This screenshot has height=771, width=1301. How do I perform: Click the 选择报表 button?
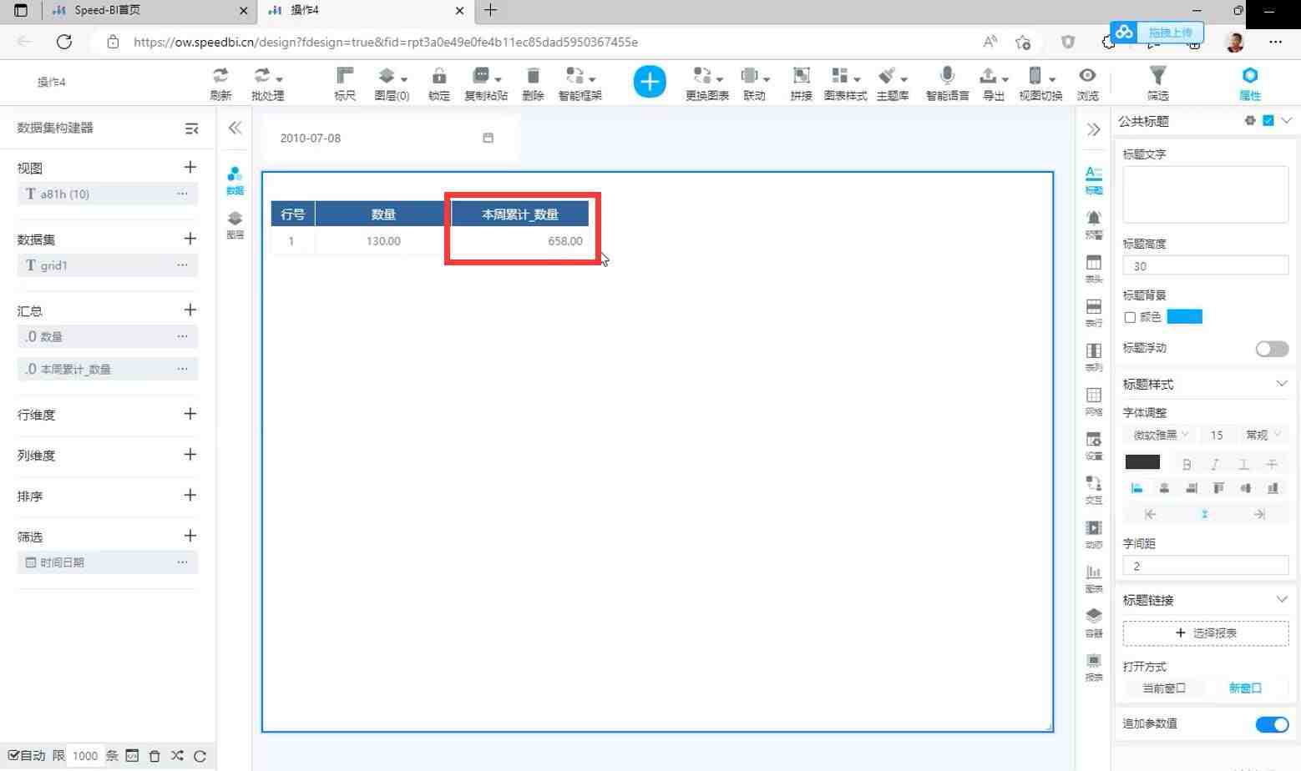1205,632
